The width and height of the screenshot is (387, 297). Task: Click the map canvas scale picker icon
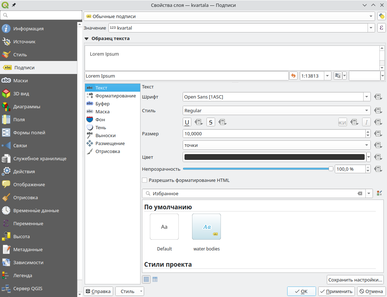tap(338, 76)
